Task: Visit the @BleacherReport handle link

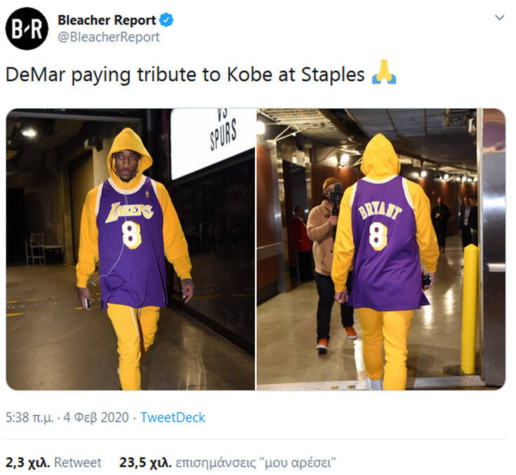Action: pyautogui.click(x=108, y=37)
